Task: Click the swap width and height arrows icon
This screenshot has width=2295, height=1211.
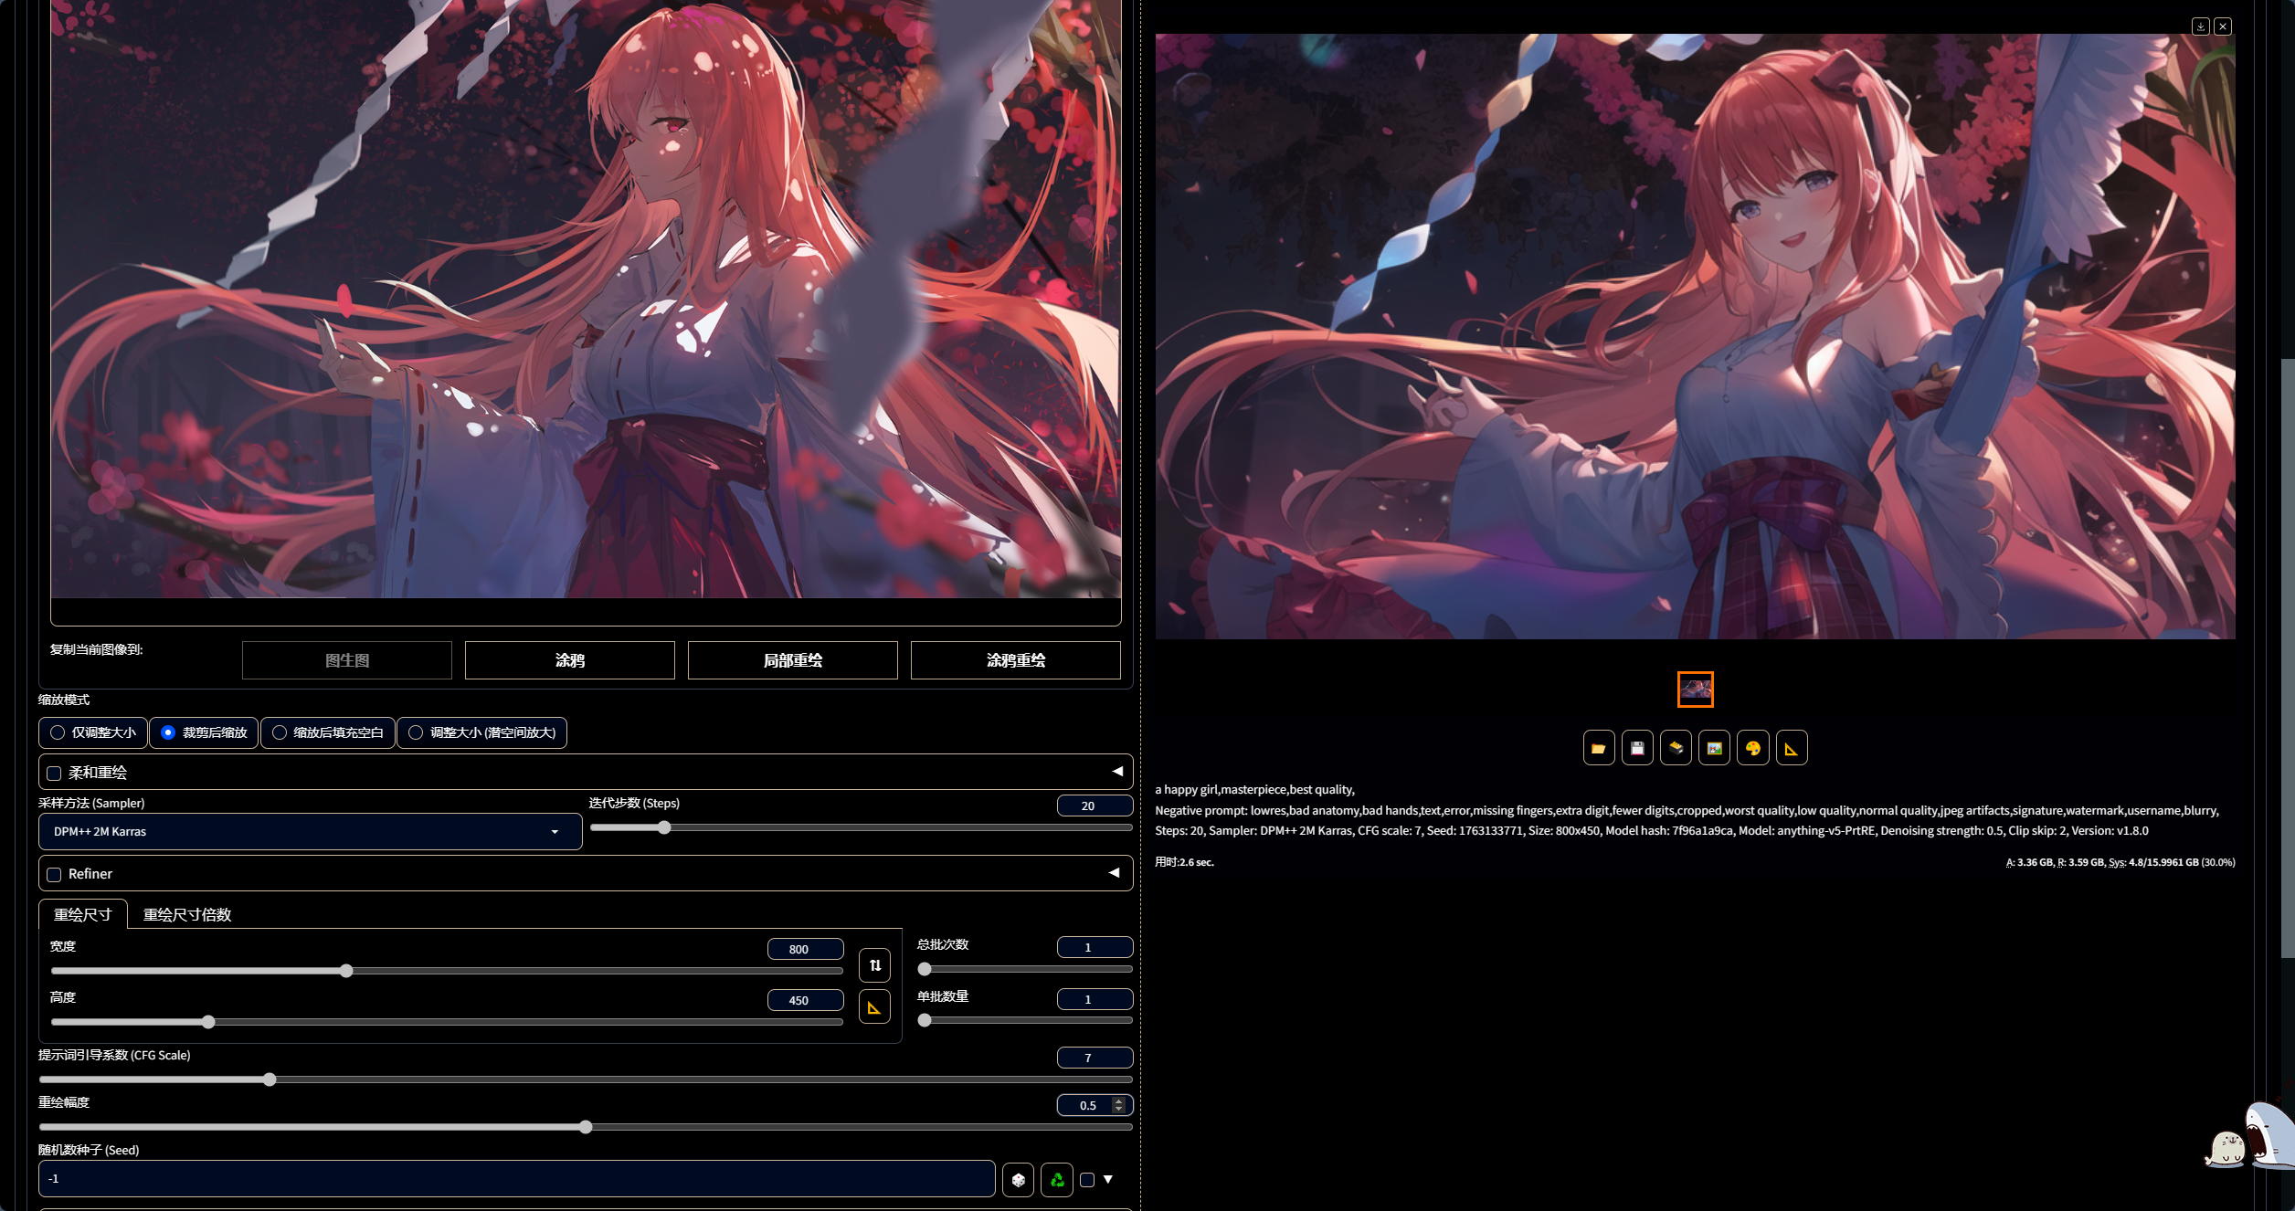Action: point(874,964)
